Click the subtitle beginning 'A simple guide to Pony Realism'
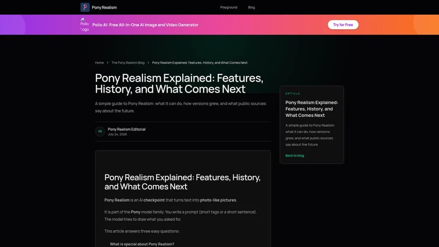This screenshot has width=439, height=247. click(x=180, y=107)
